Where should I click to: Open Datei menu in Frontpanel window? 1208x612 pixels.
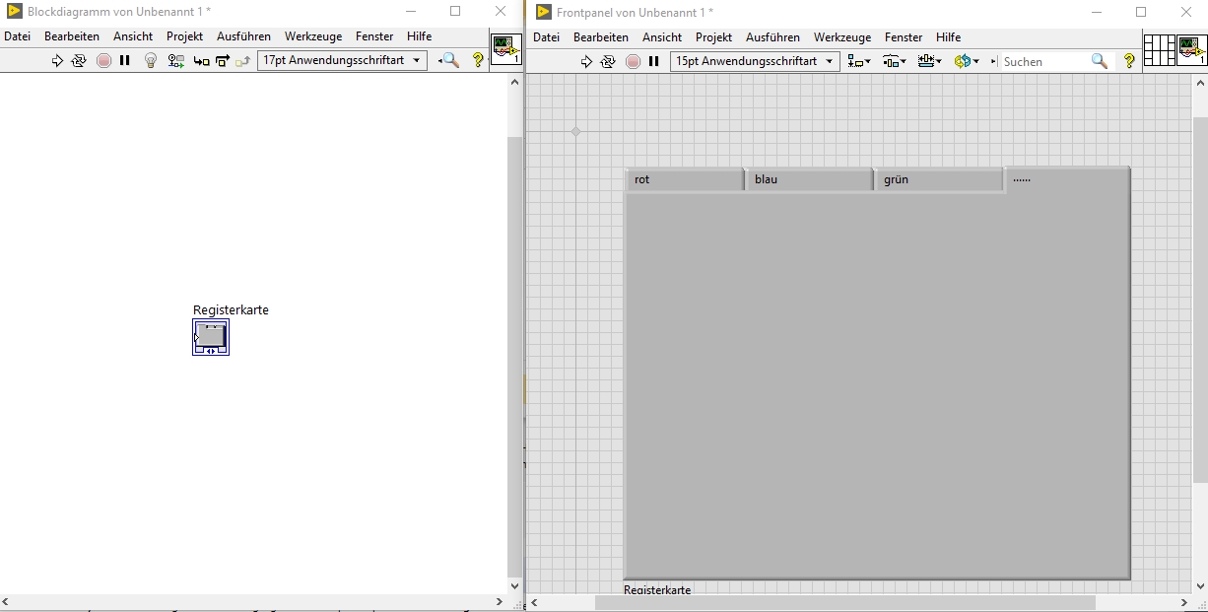point(547,37)
